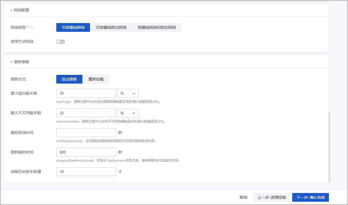348x205 pixels.
Task: Click the 取消 button
Action: [243, 197]
